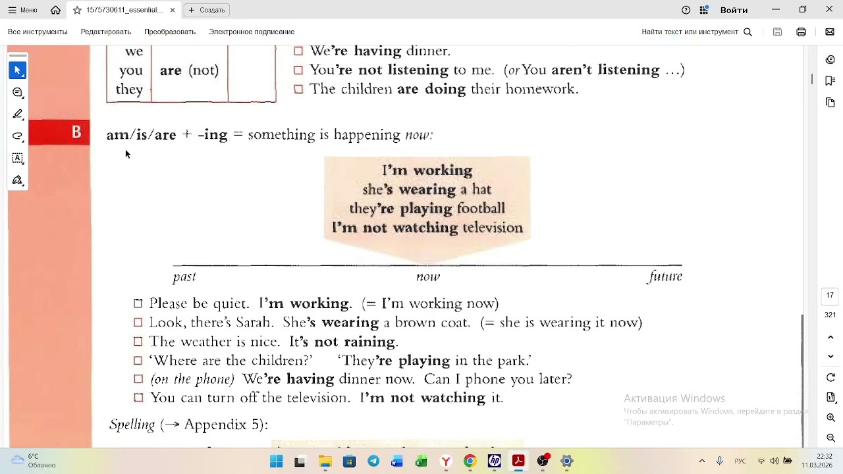Image resolution: width=843 pixels, height=474 pixels.
Task: Click the text 'I'm working' in pink box
Action: coord(427,171)
